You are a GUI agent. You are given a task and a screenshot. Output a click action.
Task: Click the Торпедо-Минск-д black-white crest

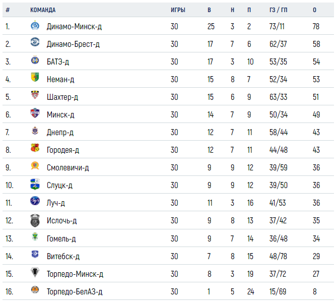click(x=34, y=272)
